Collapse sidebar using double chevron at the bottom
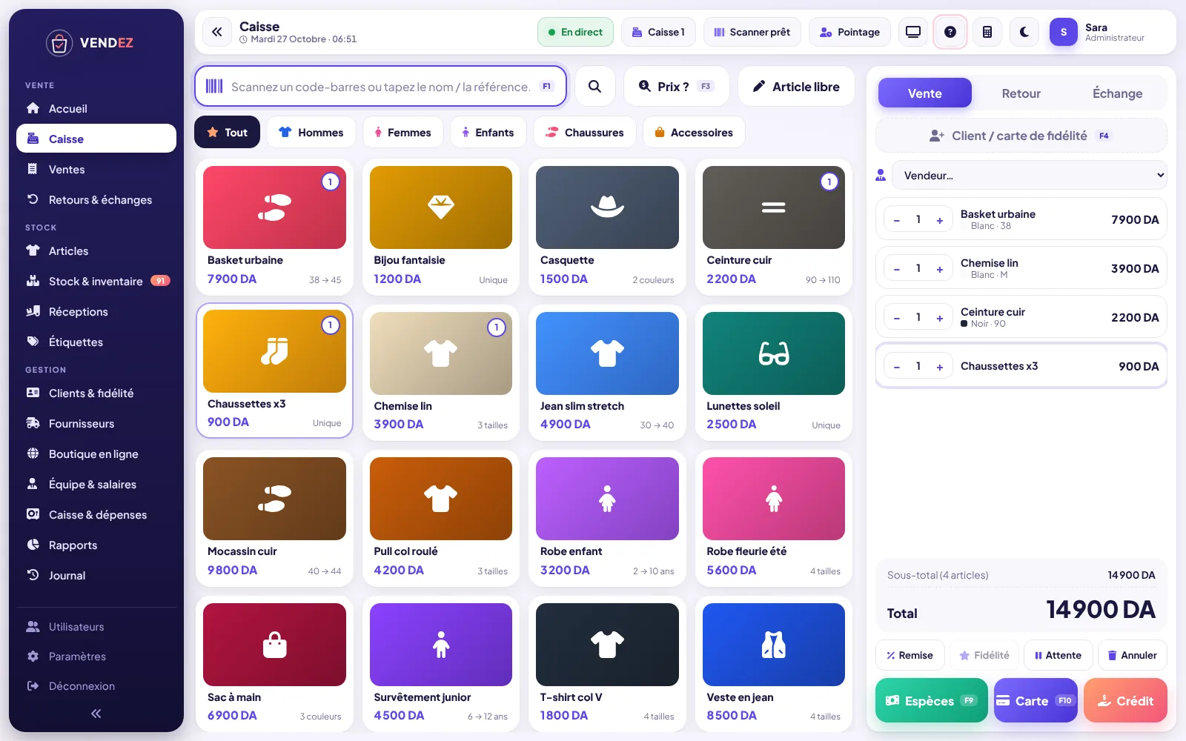1186x741 pixels. tap(96, 714)
